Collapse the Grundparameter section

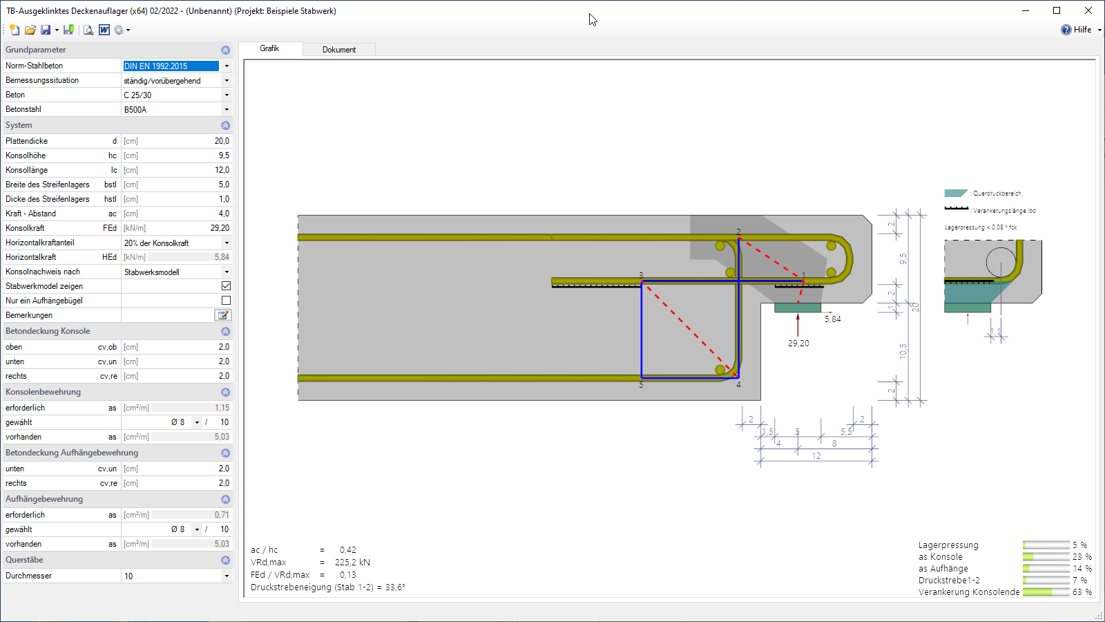coord(225,50)
